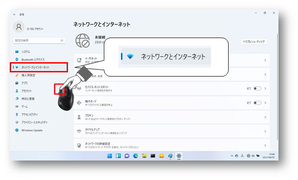Click the ローカル アカウント user avatar
Image resolution: width=298 pixels, height=180 pixels.
pos(19,27)
